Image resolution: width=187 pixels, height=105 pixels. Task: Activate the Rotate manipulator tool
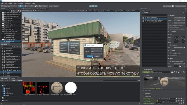pos(31,6)
